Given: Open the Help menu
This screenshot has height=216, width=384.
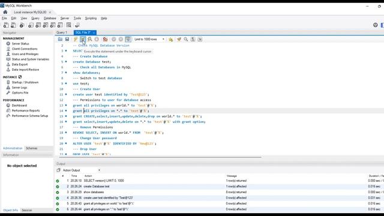Looking at the screenshot, I should pos(104,19).
